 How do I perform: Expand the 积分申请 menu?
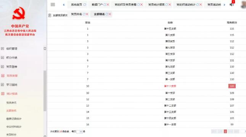pos(12,57)
